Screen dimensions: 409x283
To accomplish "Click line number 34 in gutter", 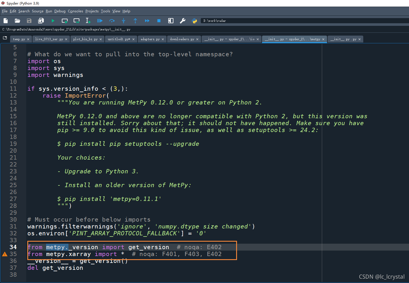I will pos(13,247).
